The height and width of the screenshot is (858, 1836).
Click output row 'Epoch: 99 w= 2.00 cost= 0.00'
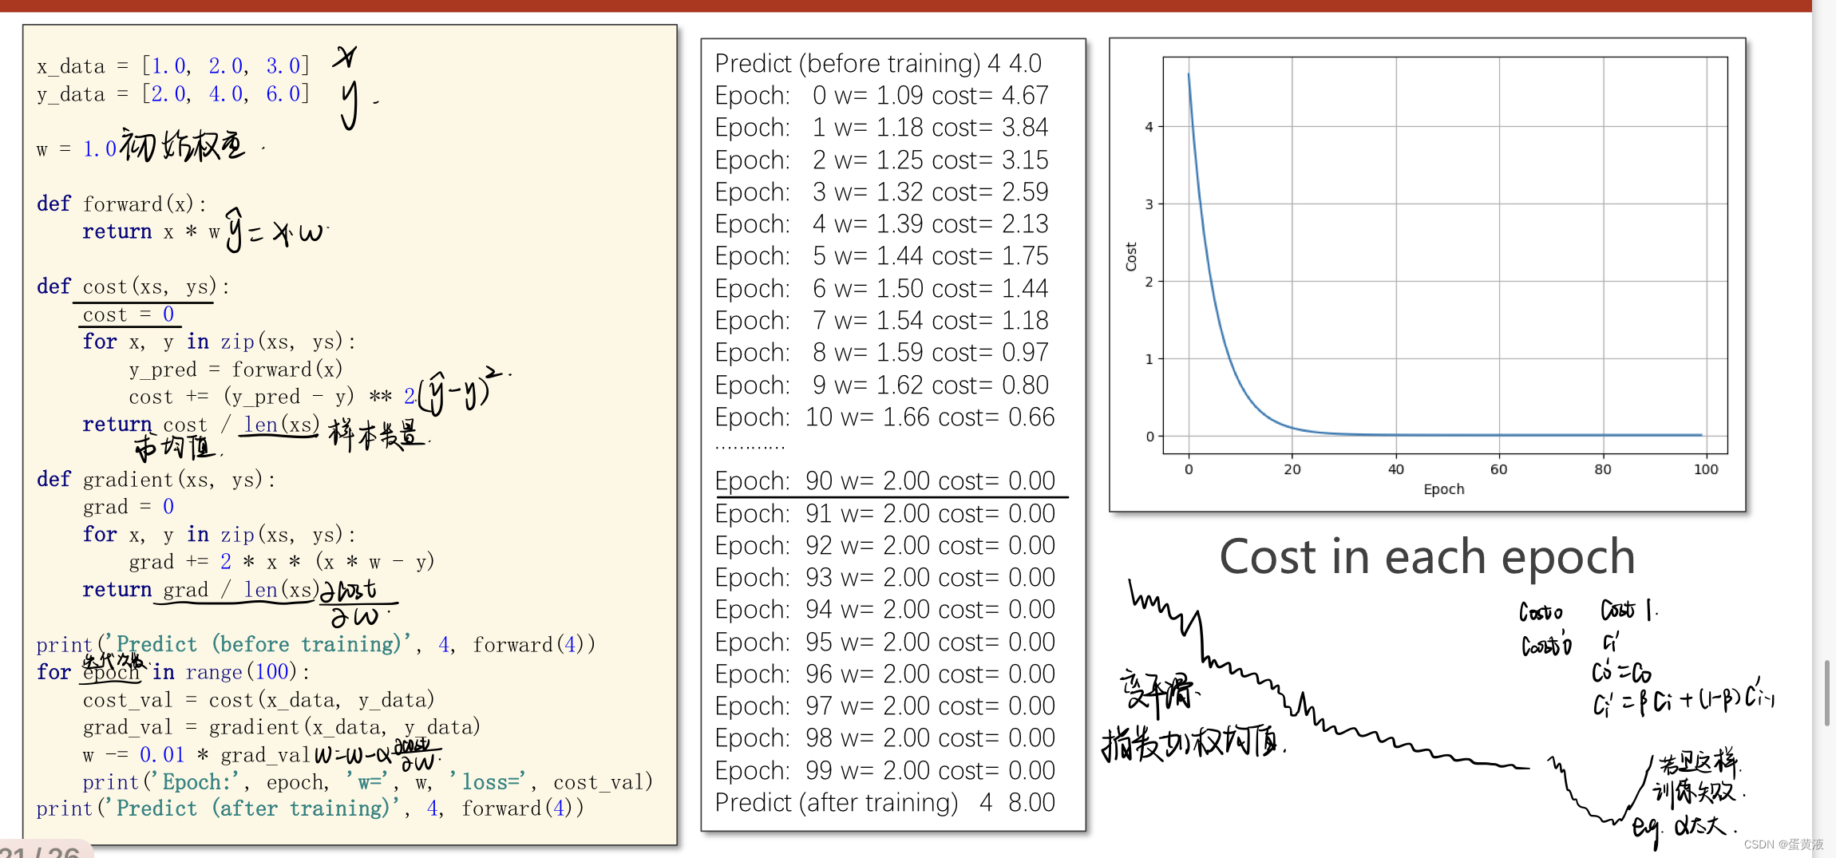click(x=885, y=770)
